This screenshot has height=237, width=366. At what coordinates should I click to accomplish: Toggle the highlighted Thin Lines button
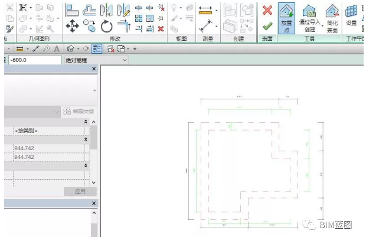click(97, 49)
